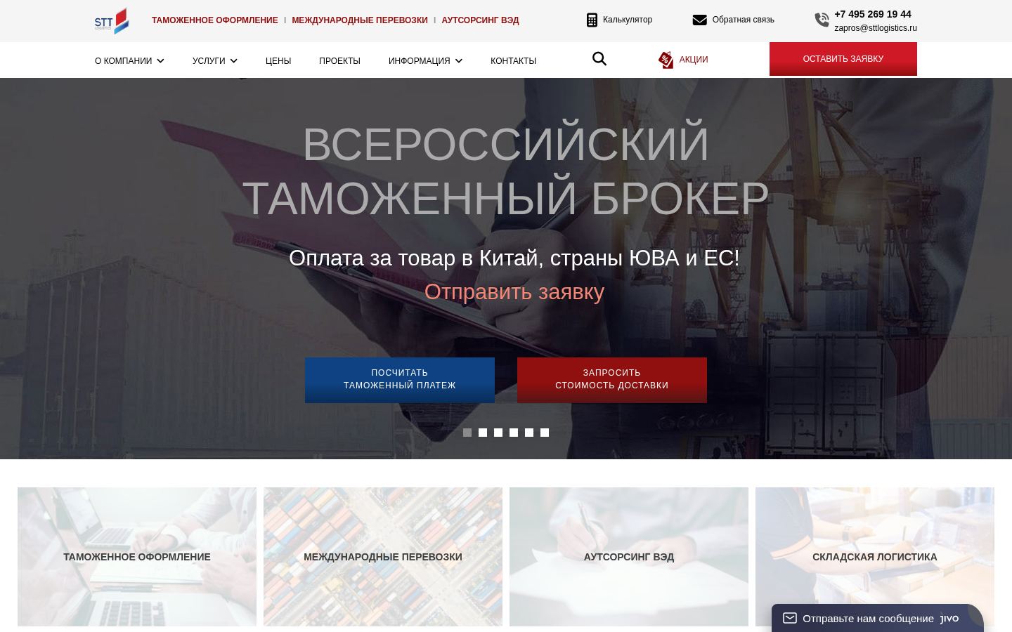Call the number +7 495 269 19 44
1012x632 pixels.
click(x=872, y=14)
